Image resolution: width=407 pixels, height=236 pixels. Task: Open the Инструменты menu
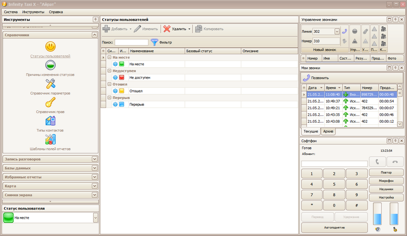point(33,12)
